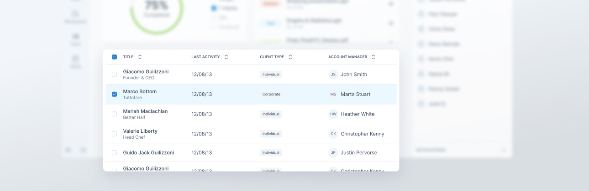Select the Valerie Liberty row checkbox
Viewport: 589px width, 191px height.
(x=114, y=134)
